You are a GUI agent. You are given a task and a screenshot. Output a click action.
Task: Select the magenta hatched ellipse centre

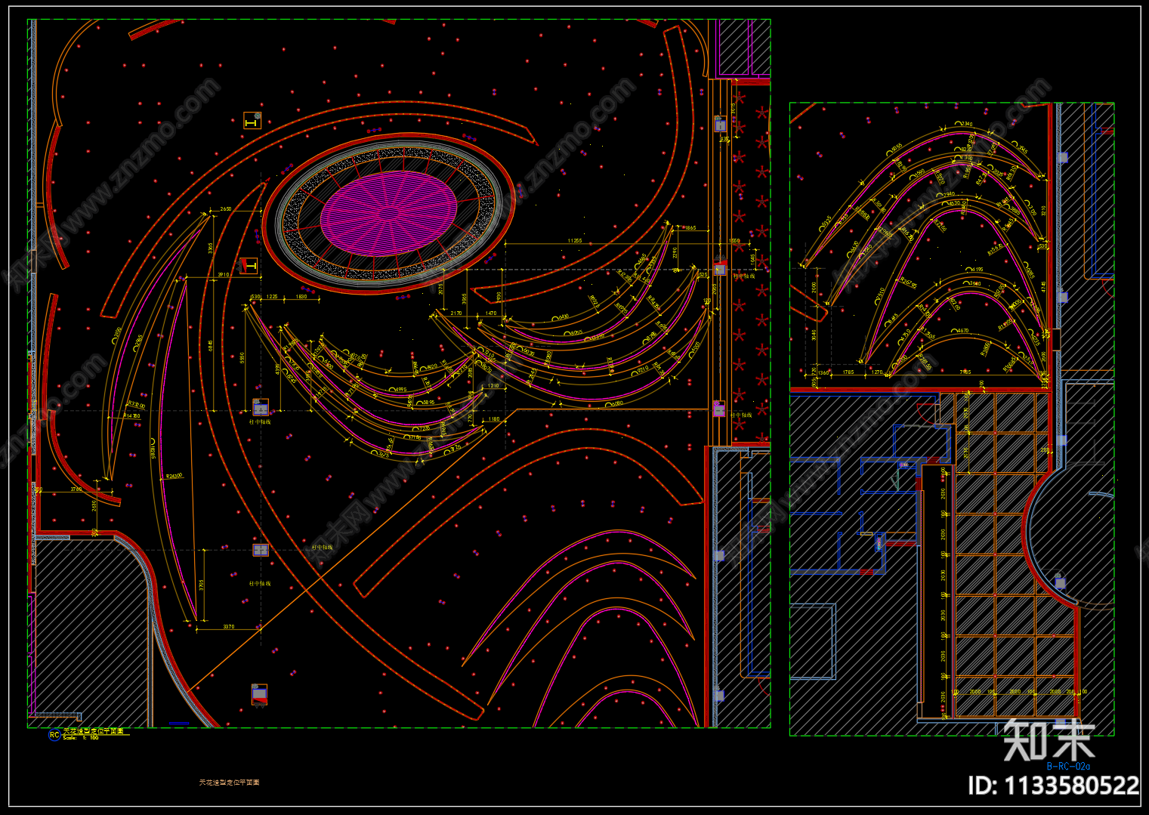389,213
